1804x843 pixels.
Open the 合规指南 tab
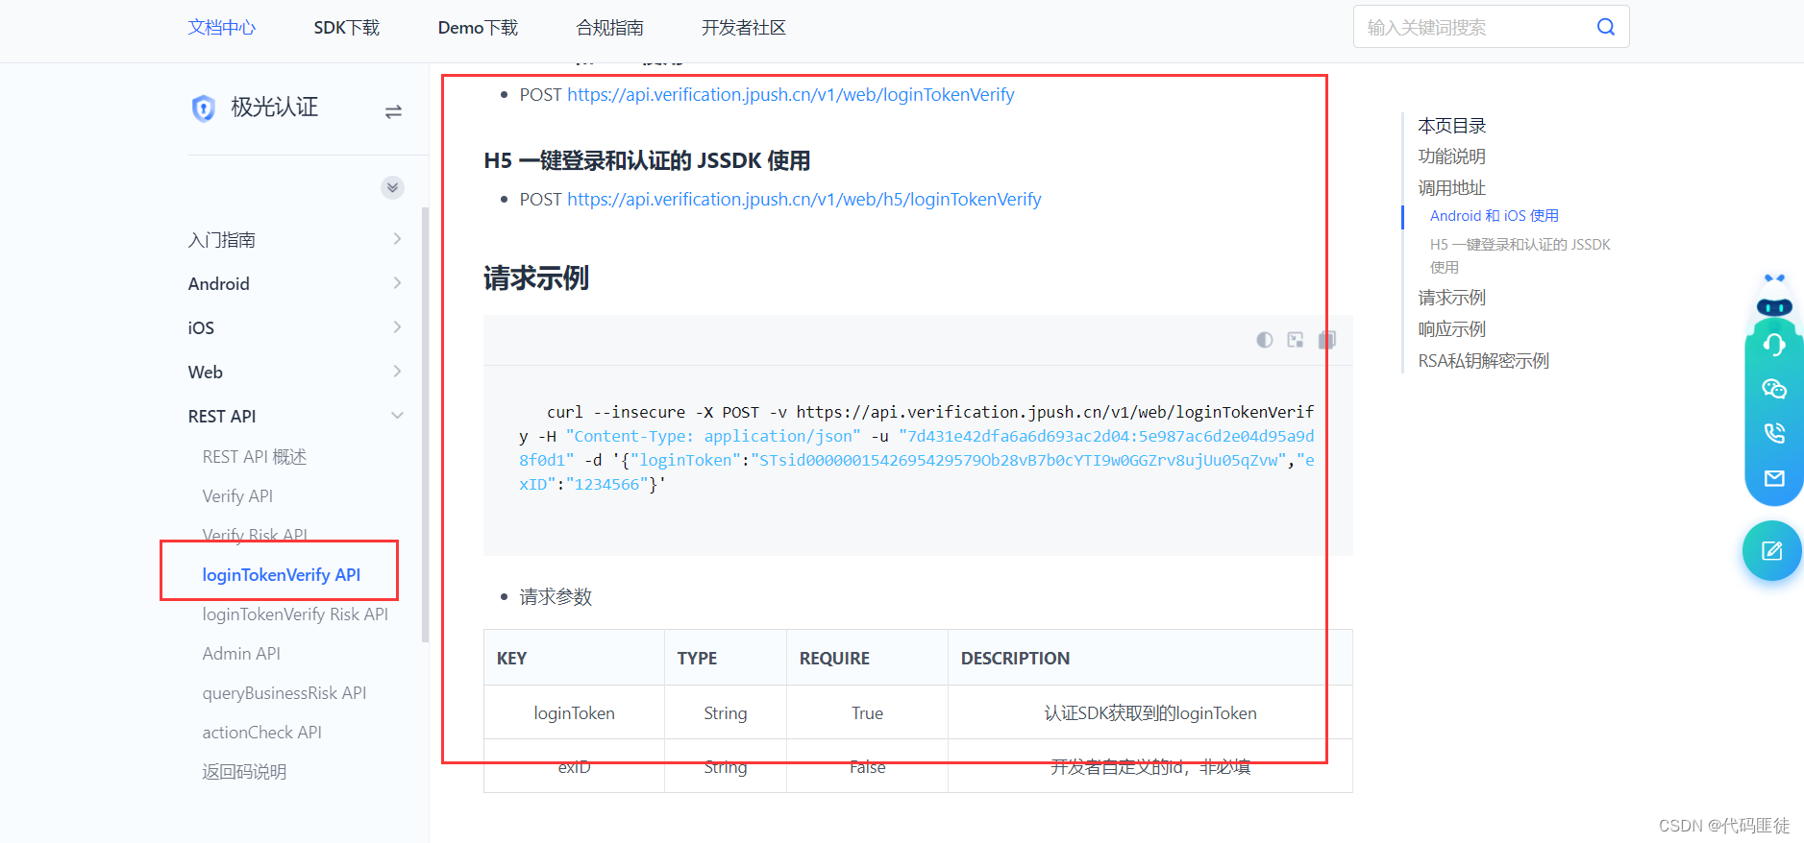(x=610, y=28)
